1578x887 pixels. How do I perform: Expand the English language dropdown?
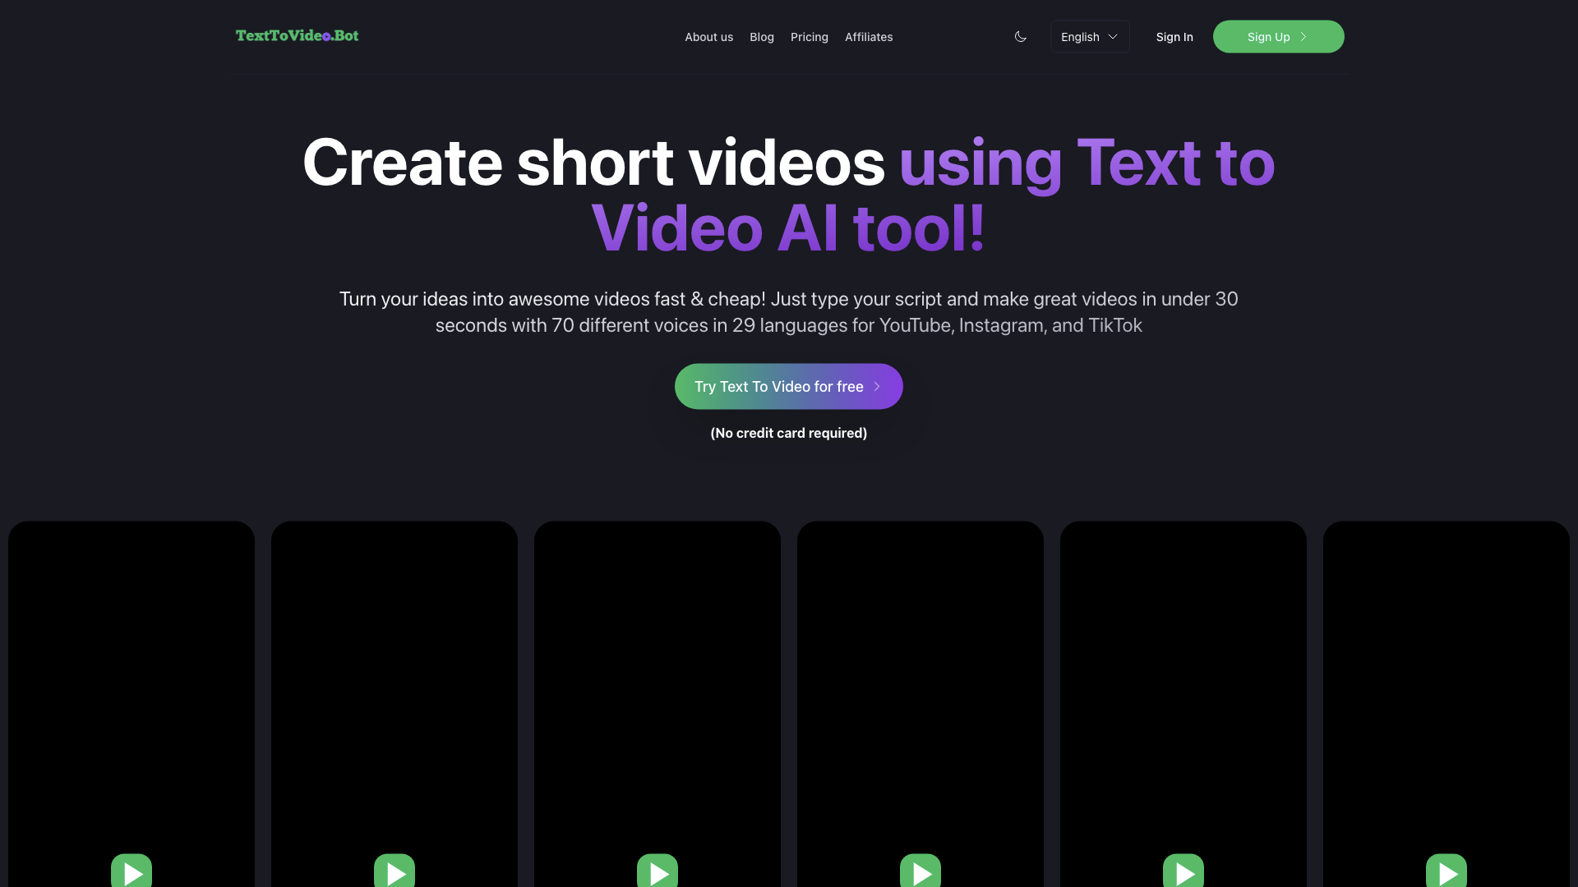click(1089, 37)
